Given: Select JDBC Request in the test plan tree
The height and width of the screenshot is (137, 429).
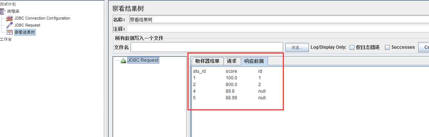Looking at the screenshot, I should (27, 25).
